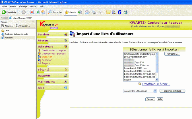Select D:\CSVExtraction.csv in file list
Viewport: 192px width, 119px height.
point(135,57)
